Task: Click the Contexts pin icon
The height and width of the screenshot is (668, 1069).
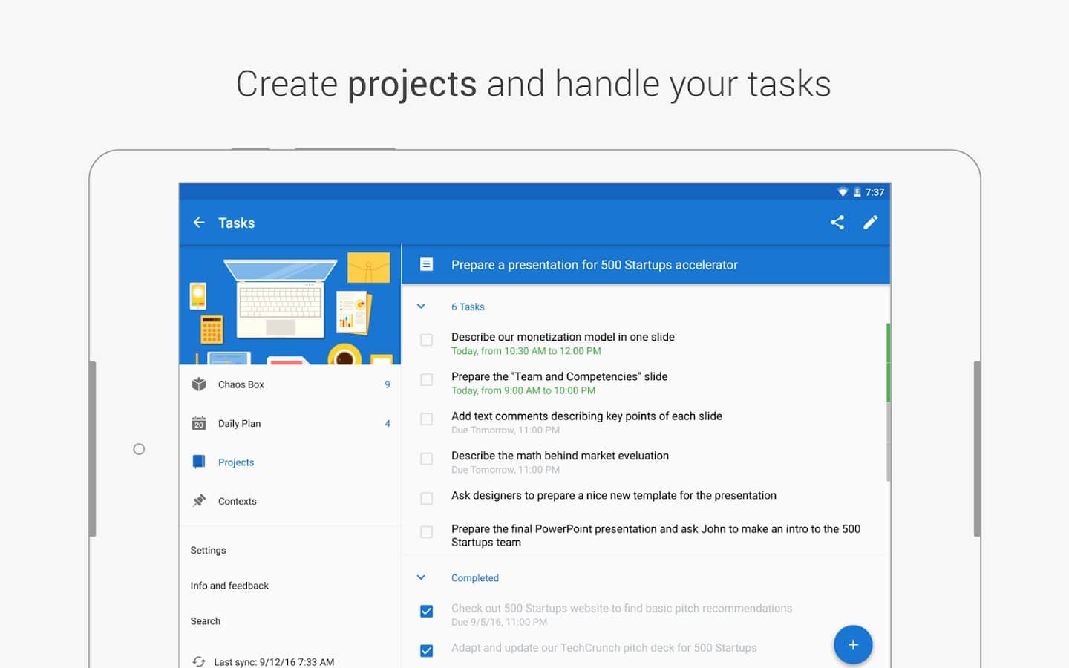Action: [x=199, y=501]
